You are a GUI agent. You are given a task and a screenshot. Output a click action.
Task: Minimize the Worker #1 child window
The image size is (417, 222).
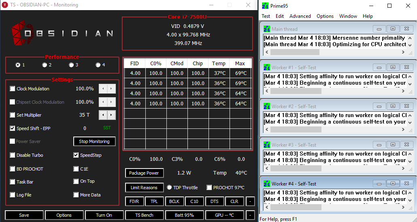379,67
